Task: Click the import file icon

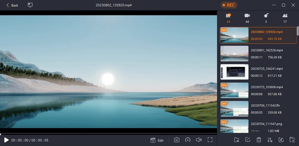Action: [281, 140]
